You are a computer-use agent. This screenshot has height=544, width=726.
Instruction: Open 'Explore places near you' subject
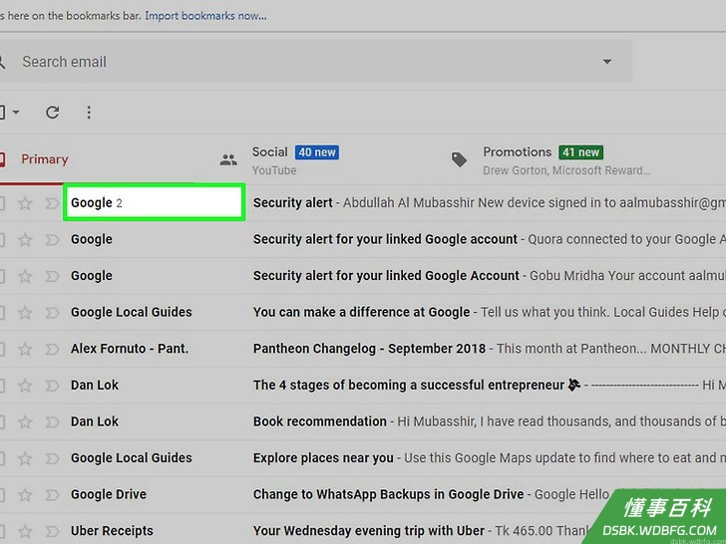click(x=323, y=458)
